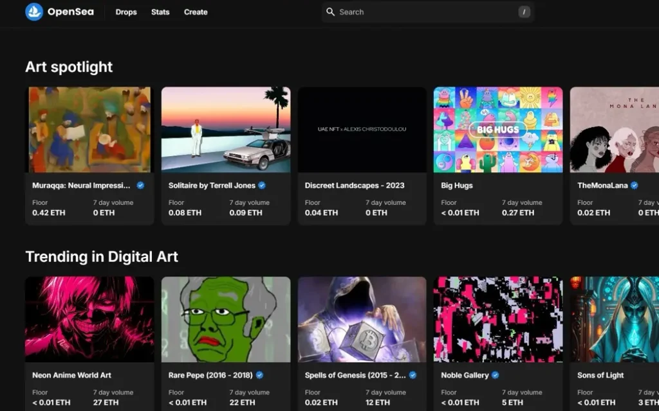Click the Trending in Digital Art heading
The height and width of the screenshot is (411, 659).
102,256
